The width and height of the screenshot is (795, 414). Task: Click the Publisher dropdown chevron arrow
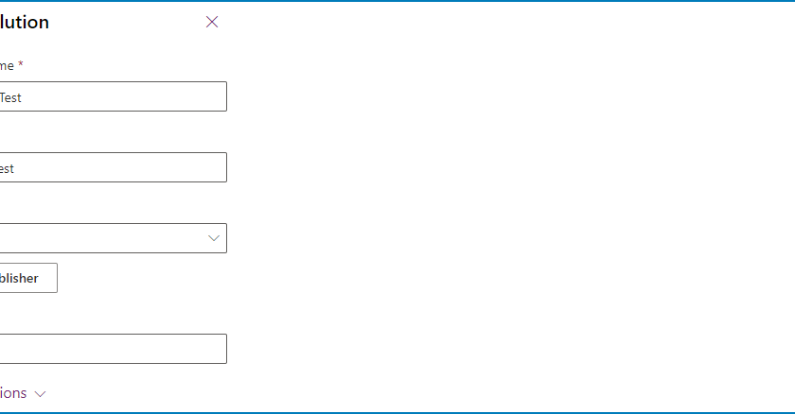click(x=214, y=238)
